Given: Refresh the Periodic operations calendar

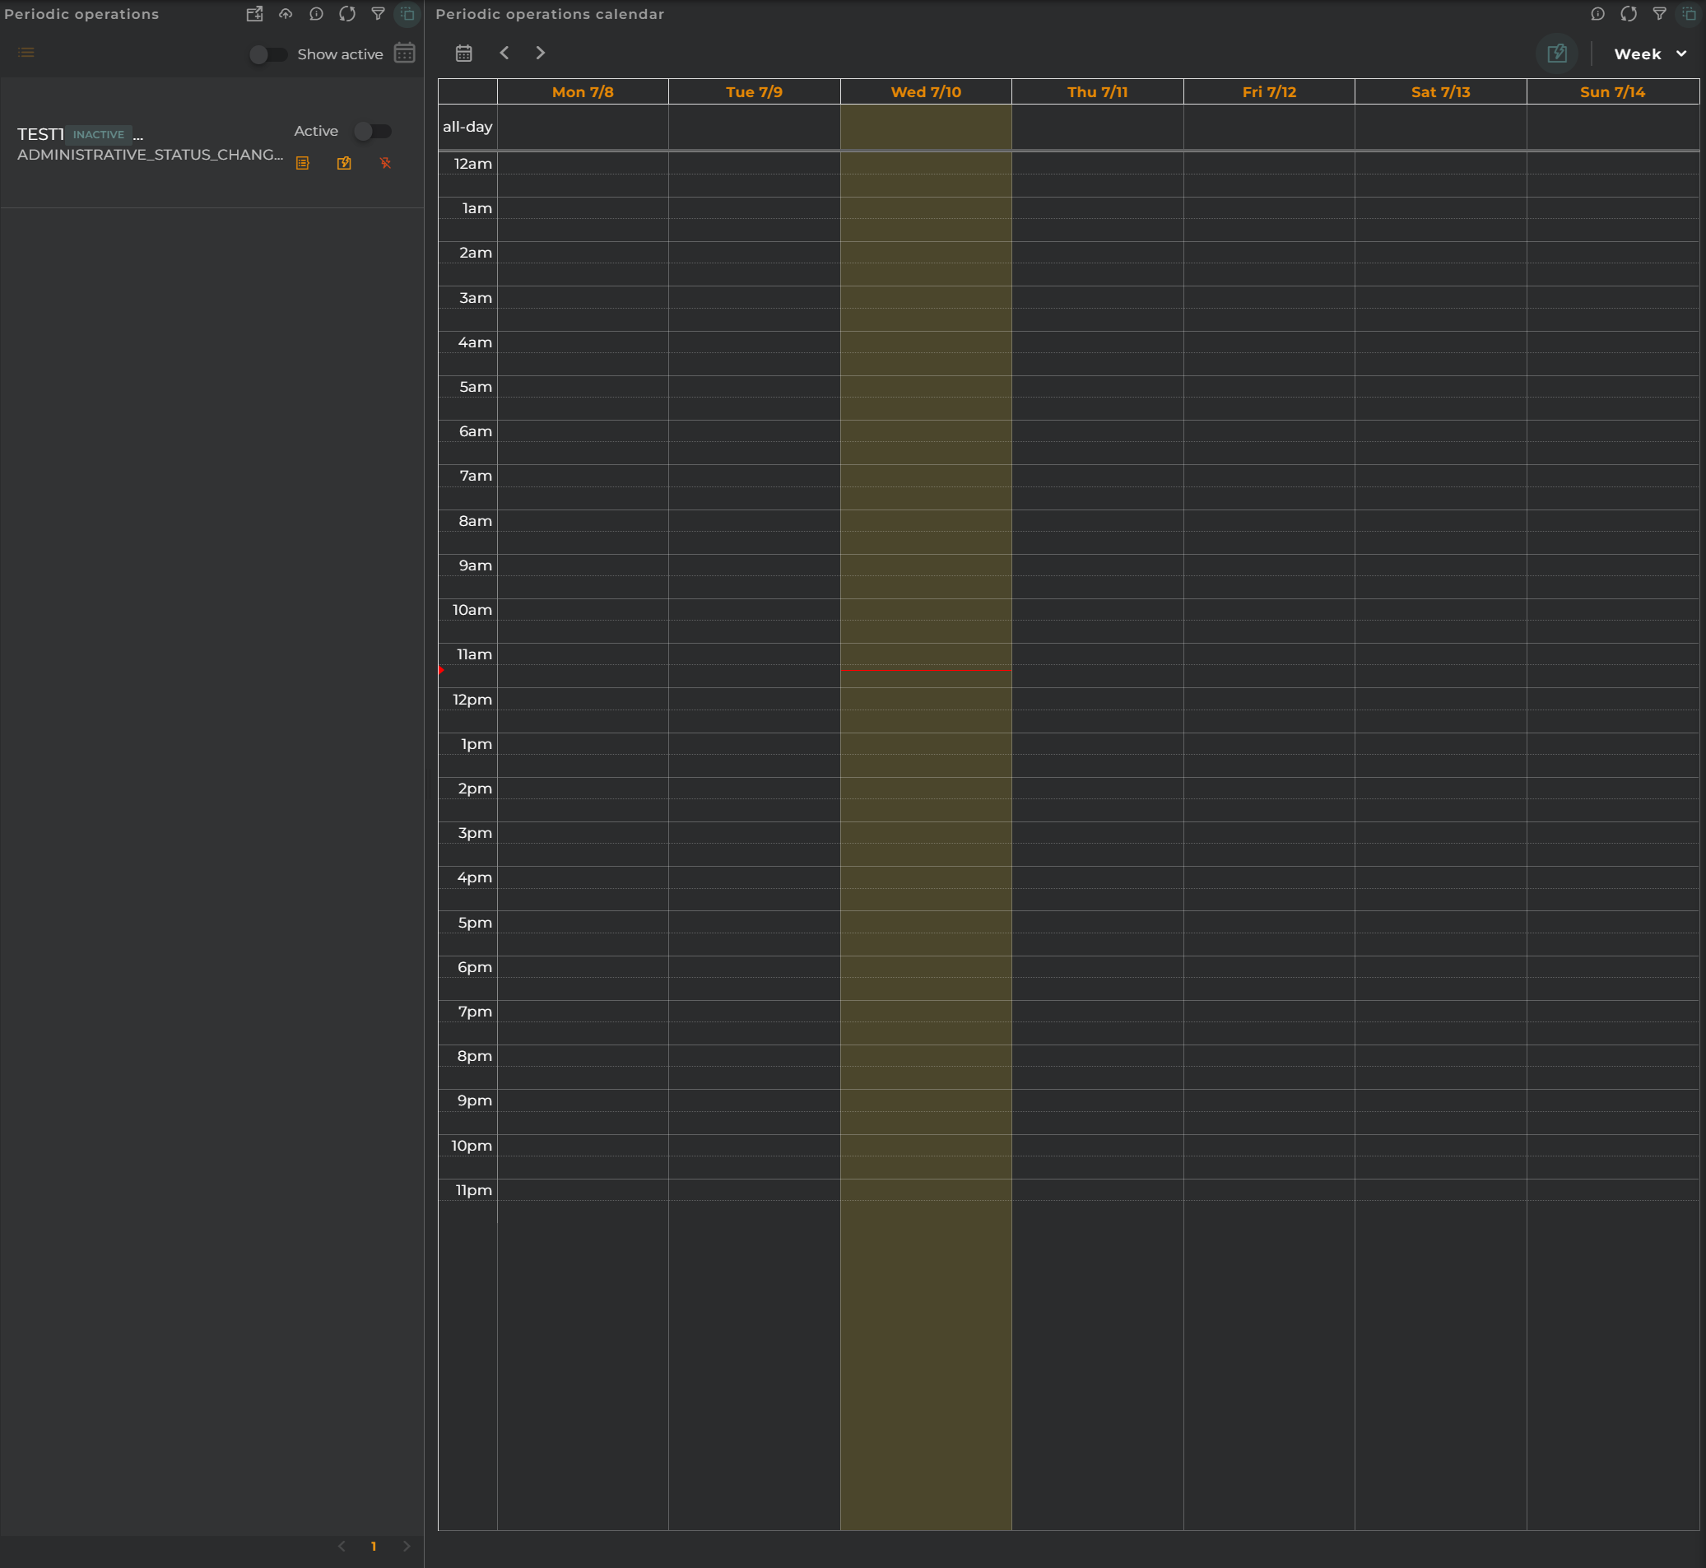Looking at the screenshot, I should [x=1629, y=13].
